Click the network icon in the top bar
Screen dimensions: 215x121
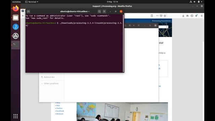click(x=191, y=2)
